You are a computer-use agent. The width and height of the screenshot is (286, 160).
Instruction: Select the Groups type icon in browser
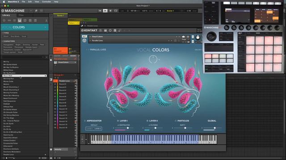[9, 20]
